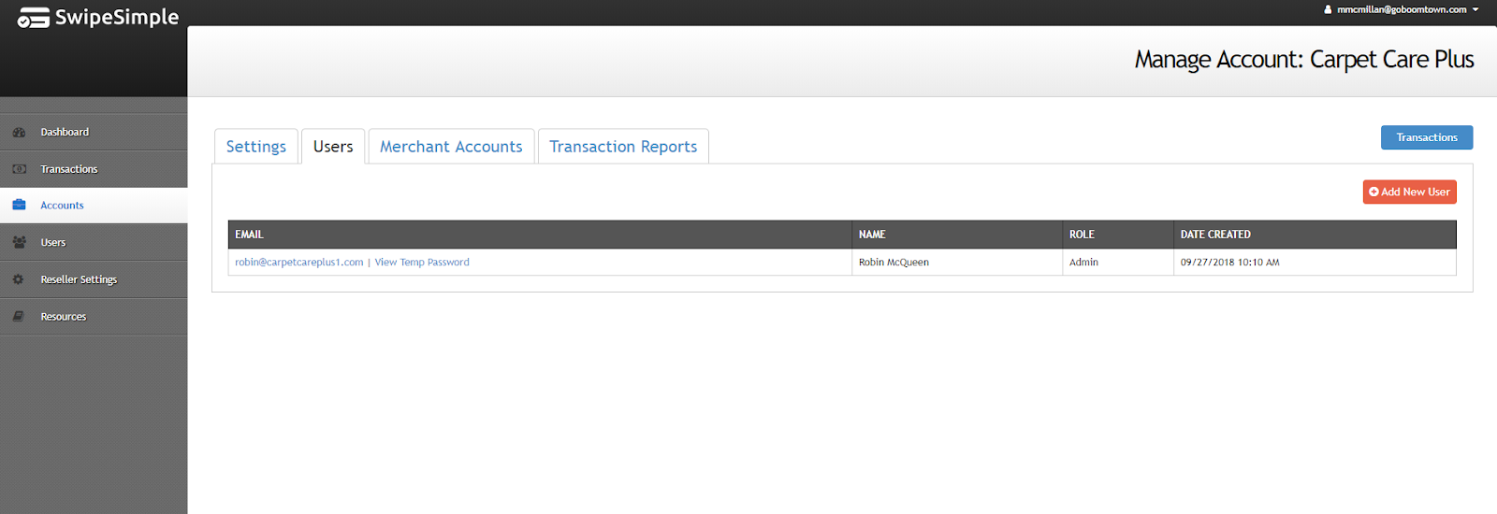Screen dimensions: 1497x514
Task: Click the Reseller Settings gear icon
Action: click(x=19, y=279)
